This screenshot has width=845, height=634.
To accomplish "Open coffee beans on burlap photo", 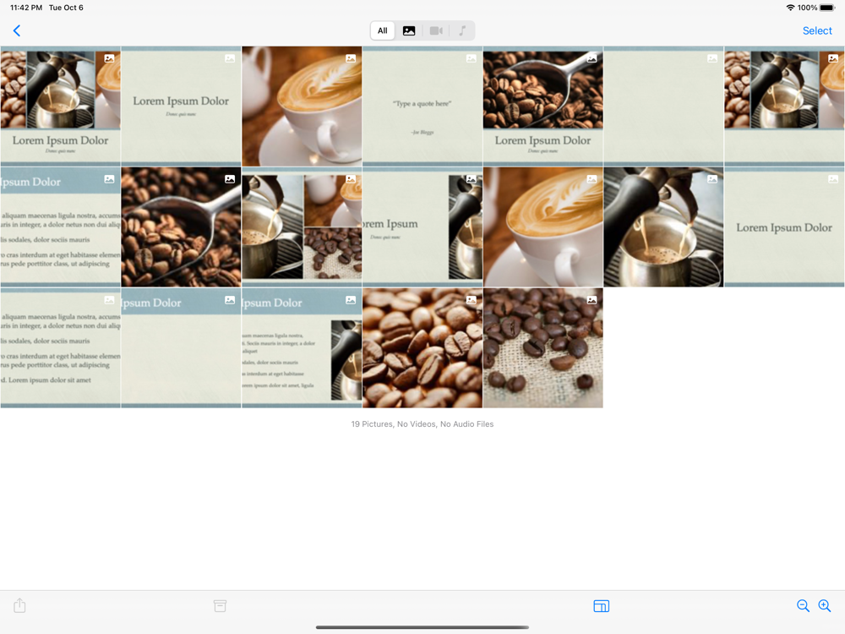I will click(x=543, y=347).
